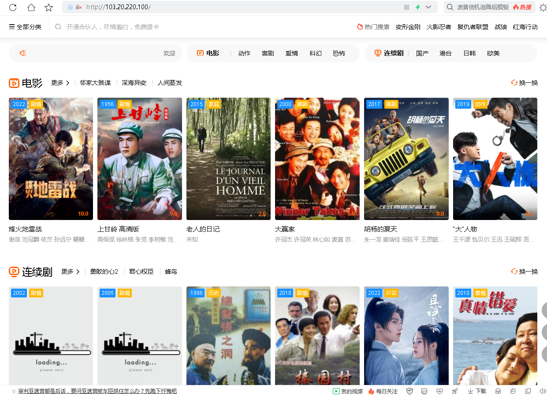Click the announcement speaker icon
The height and width of the screenshot is (396, 547).
tap(23, 53)
